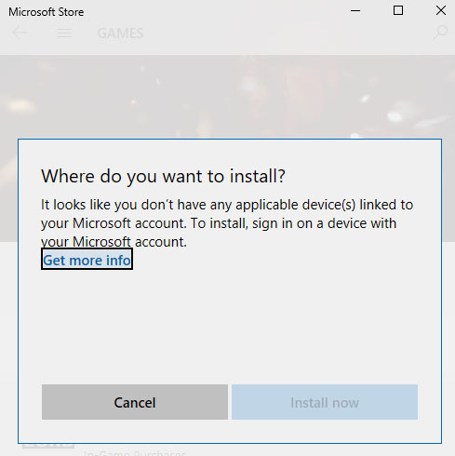Open the Get more info link
Image resolution: width=455 pixels, height=456 pixels.
tap(87, 260)
